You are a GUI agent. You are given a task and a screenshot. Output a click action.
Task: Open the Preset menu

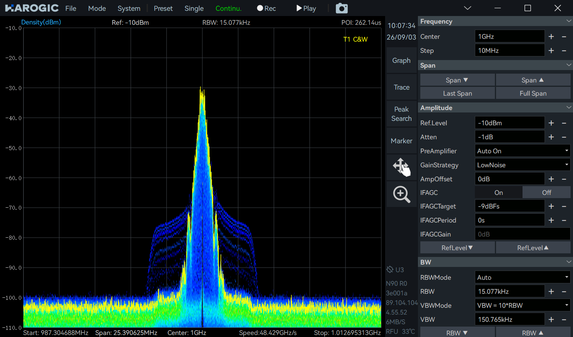point(163,8)
